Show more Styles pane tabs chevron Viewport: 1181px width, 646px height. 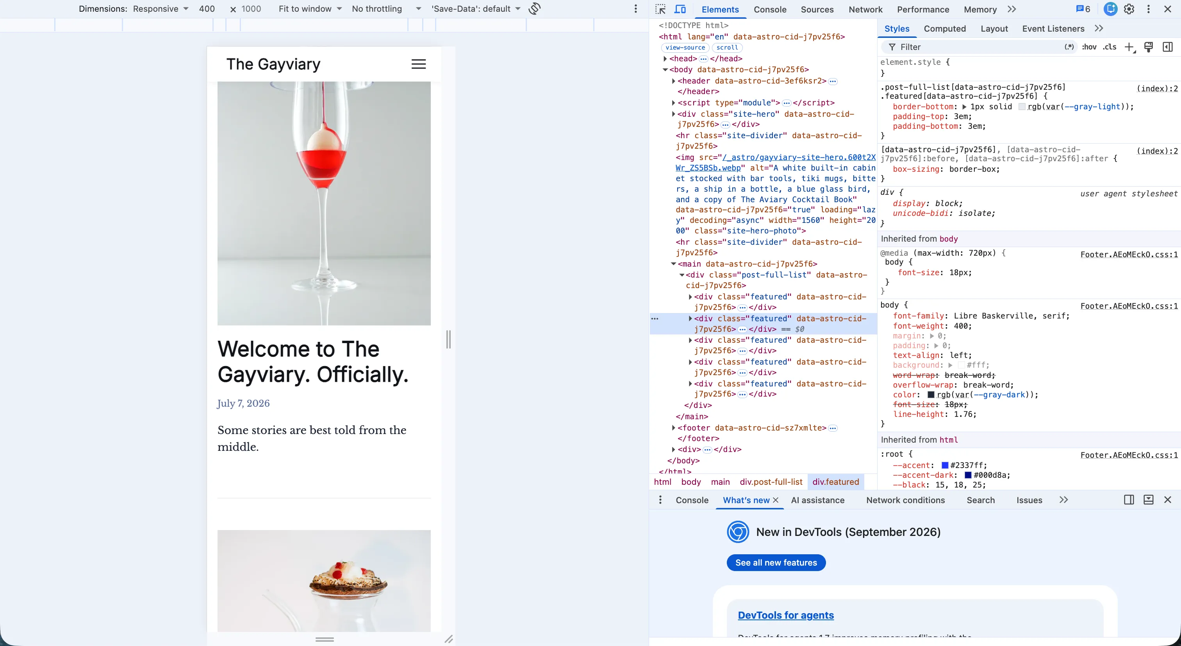point(1099,28)
